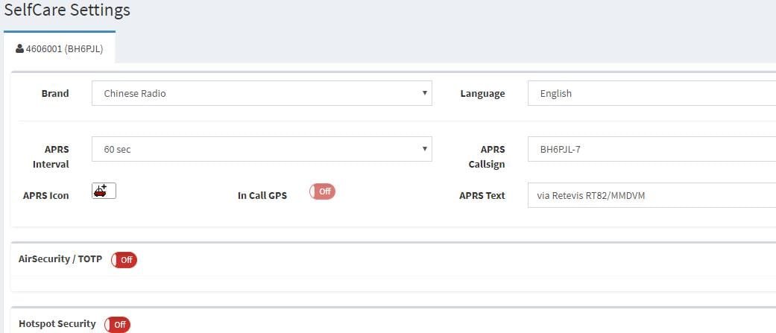Toggle the In Call GPS switch
The width and height of the screenshot is (776, 333).
[322, 191]
